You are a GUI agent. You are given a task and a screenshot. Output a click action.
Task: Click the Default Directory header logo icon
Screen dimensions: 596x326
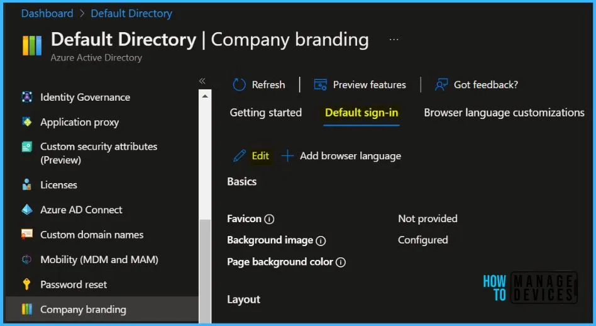[32, 46]
